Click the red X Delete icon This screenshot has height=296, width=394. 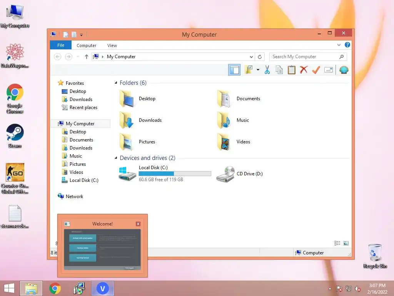coord(304,70)
